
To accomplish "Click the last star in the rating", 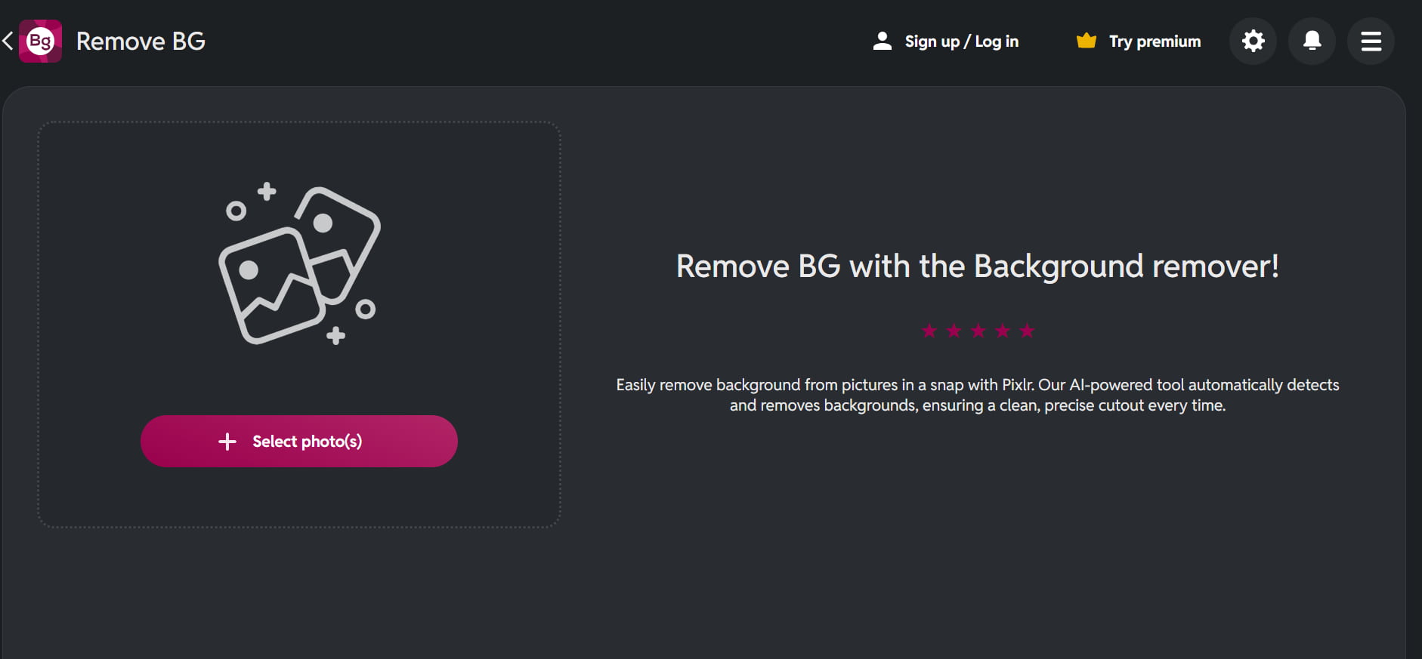I will pyautogui.click(x=1027, y=331).
